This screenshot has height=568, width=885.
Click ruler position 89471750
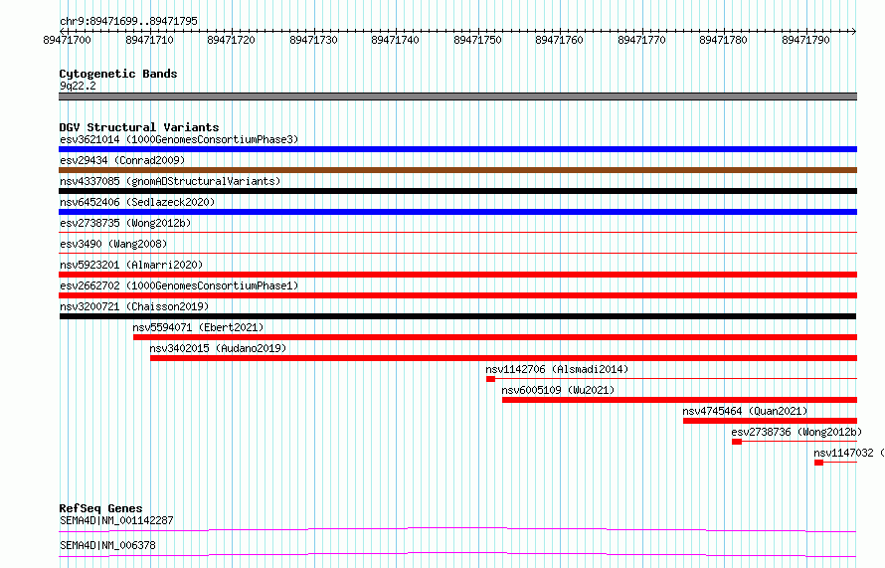[x=478, y=40]
